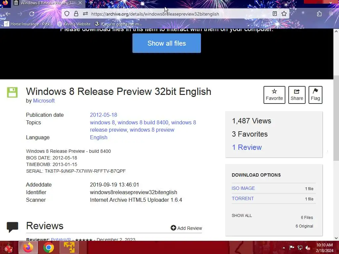Open Action Center flag tray icon
339x254 pixels.
pos(292,248)
